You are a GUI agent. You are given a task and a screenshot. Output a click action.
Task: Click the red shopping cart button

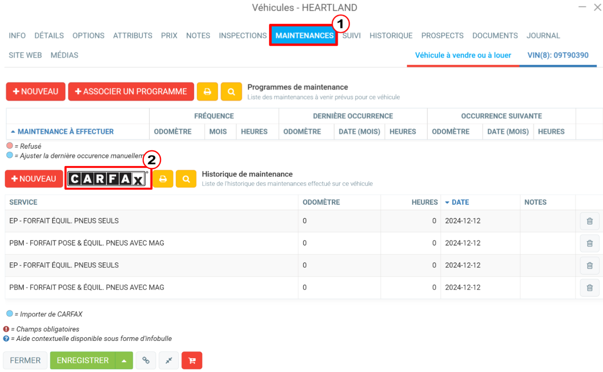192,360
